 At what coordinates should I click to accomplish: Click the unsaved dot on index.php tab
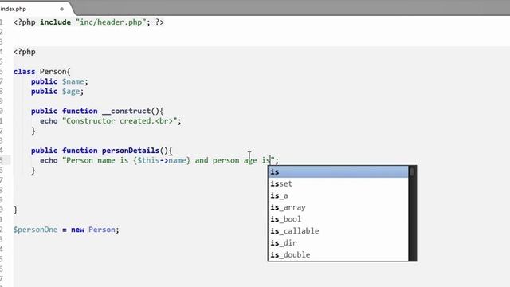pos(62,9)
